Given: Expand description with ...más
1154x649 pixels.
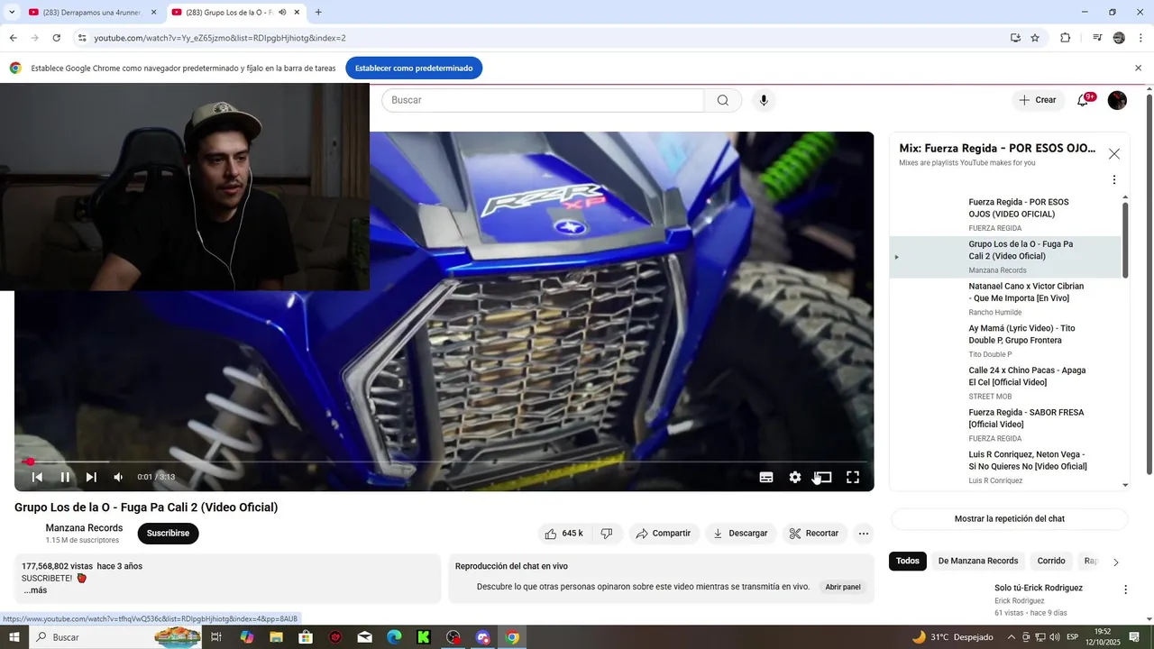Looking at the screenshot, I should point(35,590).
